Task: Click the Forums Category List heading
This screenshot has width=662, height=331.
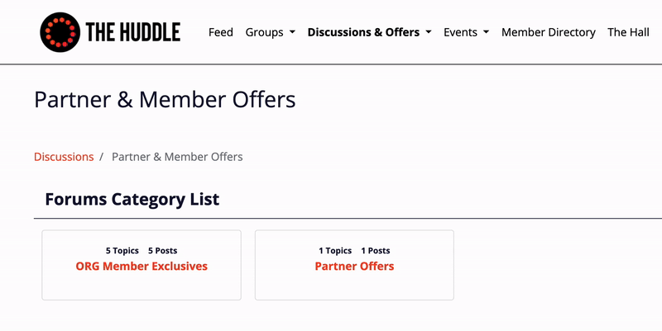Action: click(x=132, y=199)
